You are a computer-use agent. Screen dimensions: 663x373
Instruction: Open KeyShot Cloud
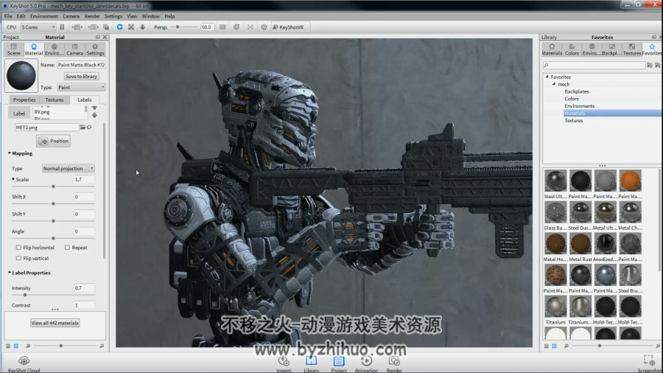click(x=24, y=363)
